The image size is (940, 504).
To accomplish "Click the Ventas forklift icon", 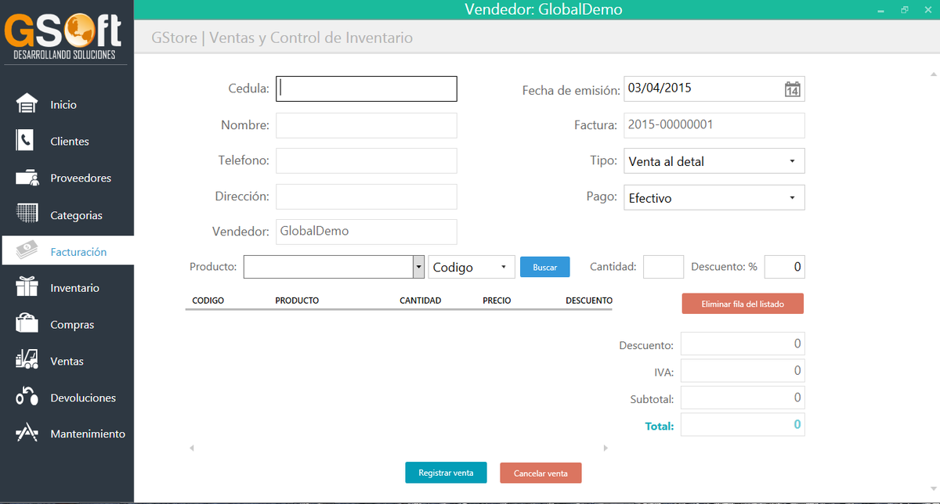I will [27, 360].
